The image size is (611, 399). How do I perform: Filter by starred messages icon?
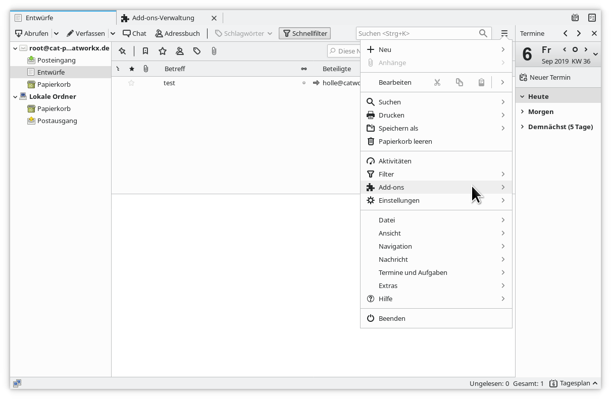pyautogui.click(x=162, y=51)
